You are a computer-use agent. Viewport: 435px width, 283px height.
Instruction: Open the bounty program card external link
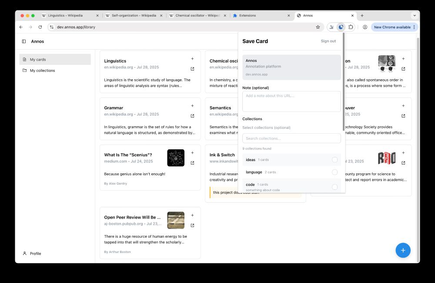[403, 163]
